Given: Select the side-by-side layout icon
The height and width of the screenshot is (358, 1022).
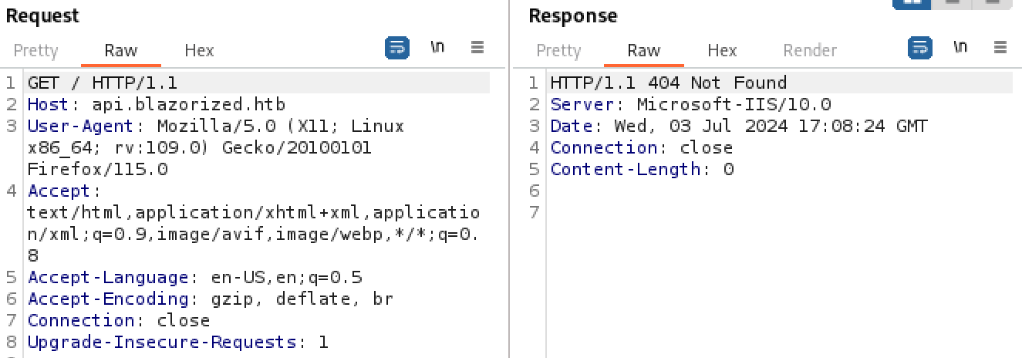Looking at the screenshot, I should (911, 3).
